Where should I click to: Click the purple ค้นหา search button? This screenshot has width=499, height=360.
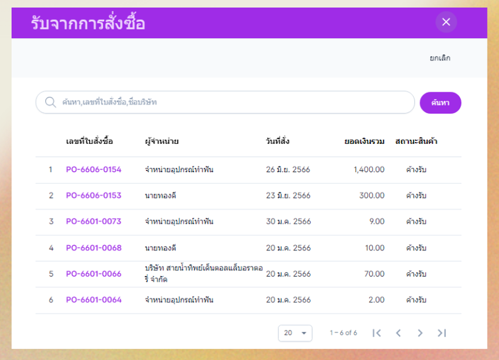coord(440,103)
